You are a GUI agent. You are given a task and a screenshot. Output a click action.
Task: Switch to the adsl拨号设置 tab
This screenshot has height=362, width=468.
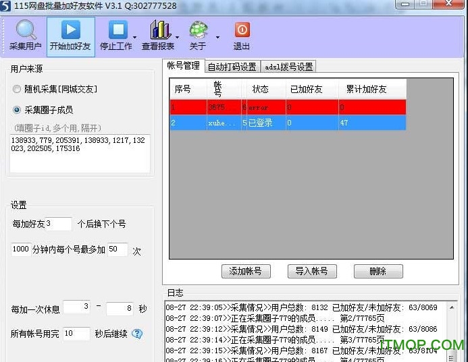point(289,67)
